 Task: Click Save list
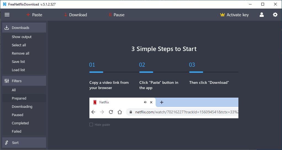coord(18,61)
